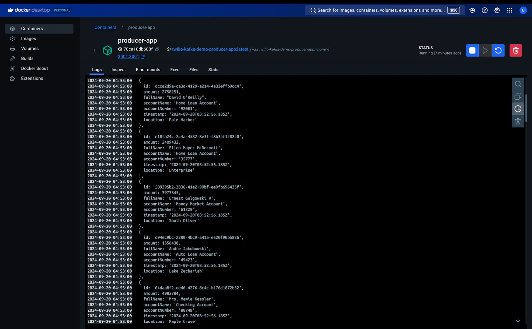The width and height of the screenshot is (532, 329).
Task: Click the accountName 'Money Market Account' line
Action: (x=185, y=204)
